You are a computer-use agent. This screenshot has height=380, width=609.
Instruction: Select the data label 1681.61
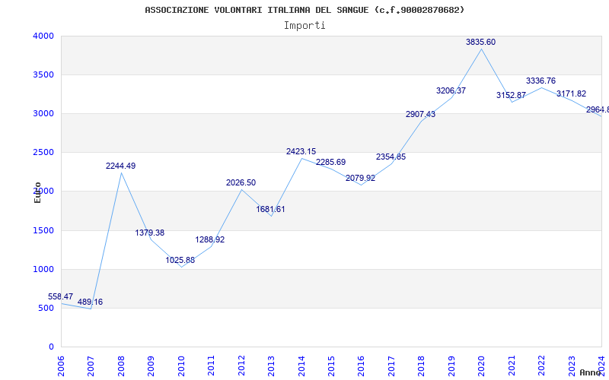point(270,210)
